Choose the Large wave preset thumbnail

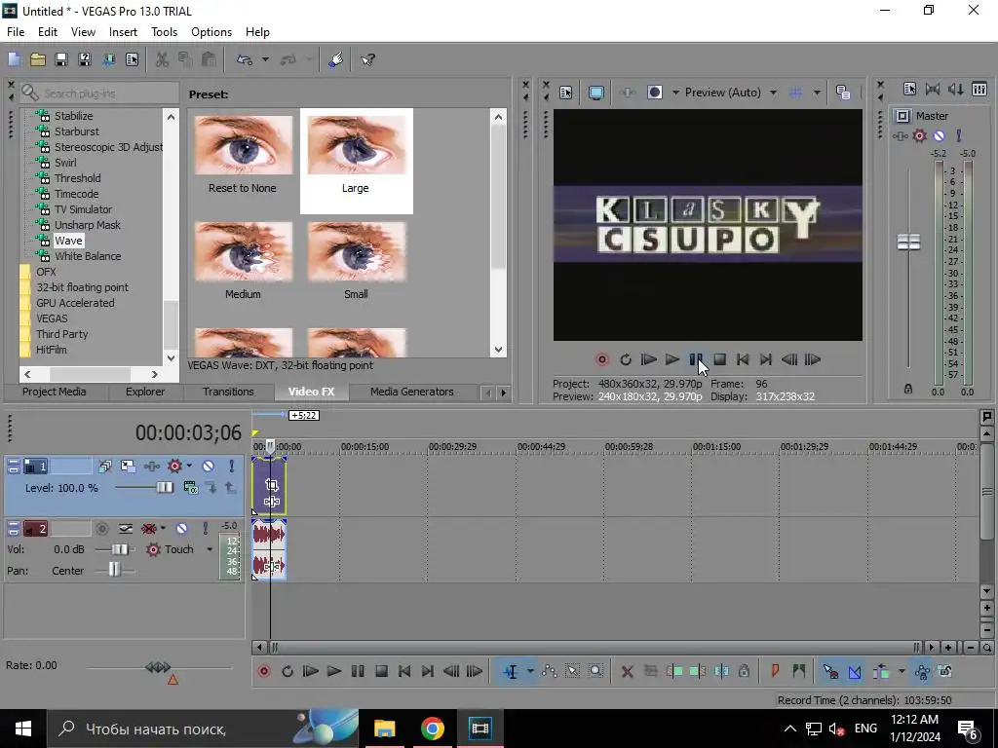(357, 161)
